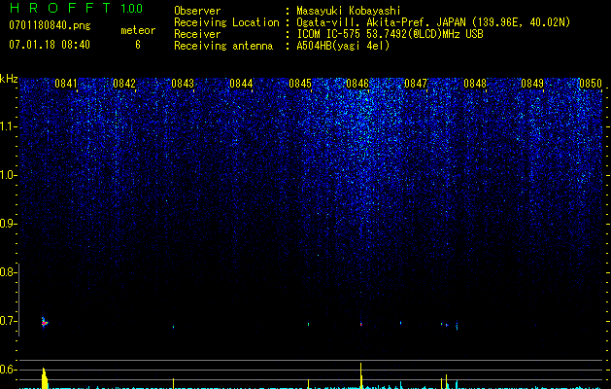Click the 0.6 kHz axis label
The height and width of the screenshot is (389, 611).
click(8, 370)
